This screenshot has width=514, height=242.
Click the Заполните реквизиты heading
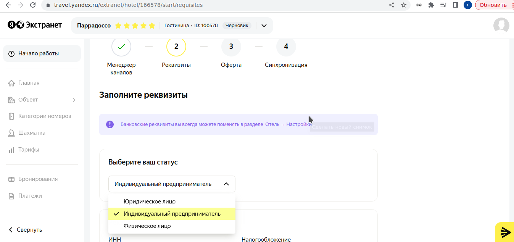click(143, 95)
